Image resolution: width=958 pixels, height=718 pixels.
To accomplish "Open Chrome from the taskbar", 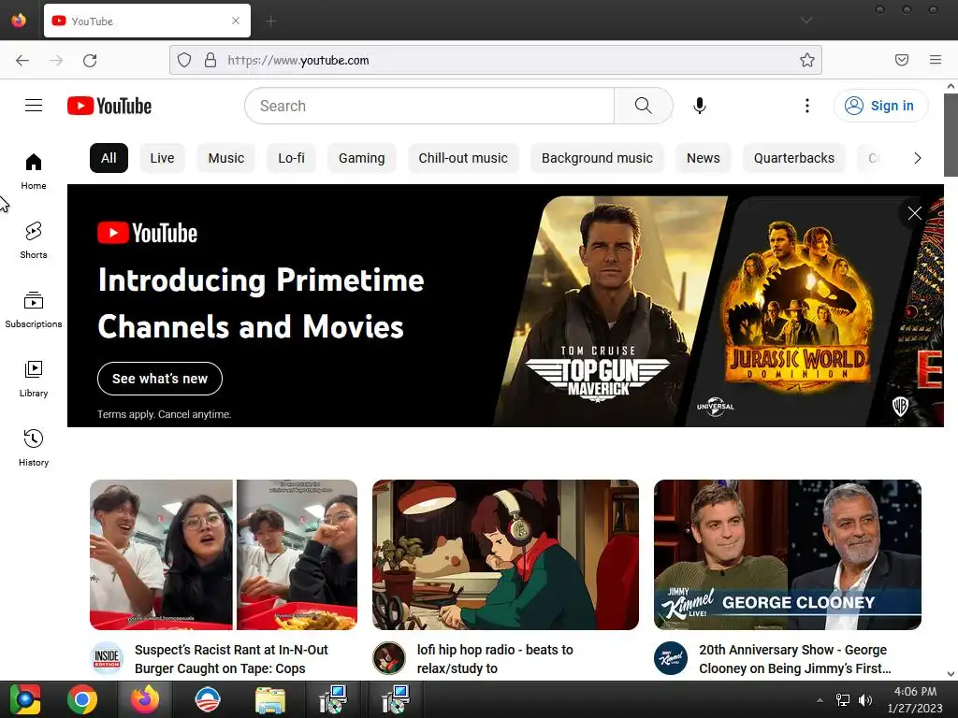I will [x=82, y=699].
